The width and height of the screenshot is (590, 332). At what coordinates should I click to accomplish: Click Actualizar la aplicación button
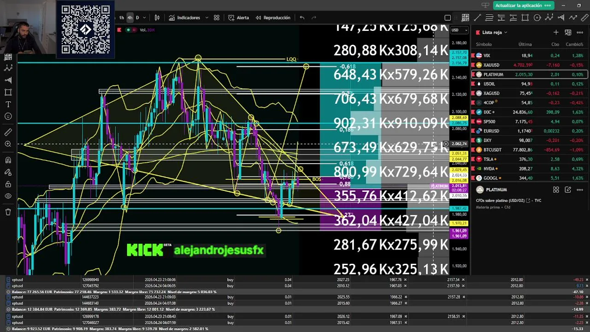point(524,6)
